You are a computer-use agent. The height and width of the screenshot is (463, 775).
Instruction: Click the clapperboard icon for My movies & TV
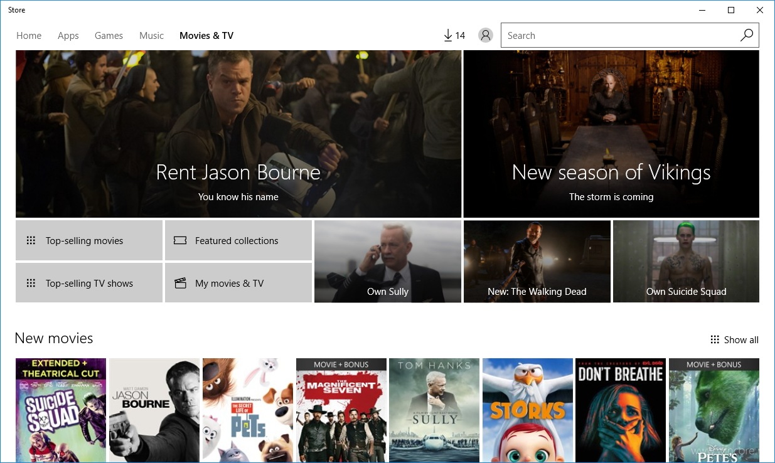tap(180, 283)
